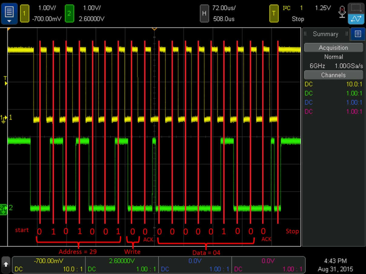
Task: Expand bottom channel bar up arrow
Action: pos(6,265)
